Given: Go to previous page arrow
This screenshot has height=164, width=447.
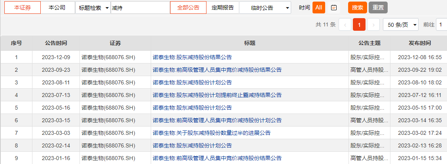Looking at the screenshot, I should [x=345, y=25].
